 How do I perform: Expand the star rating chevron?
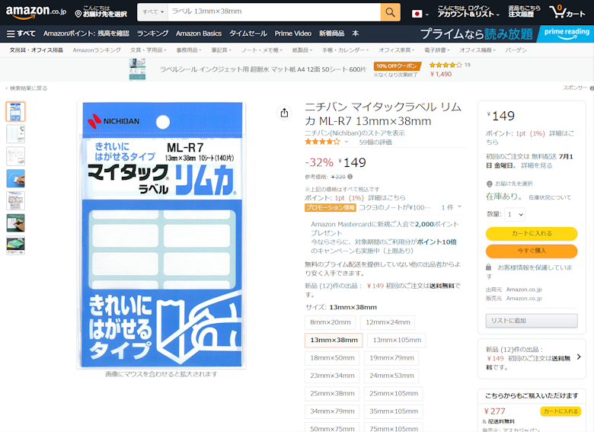(x=346, y=142)
